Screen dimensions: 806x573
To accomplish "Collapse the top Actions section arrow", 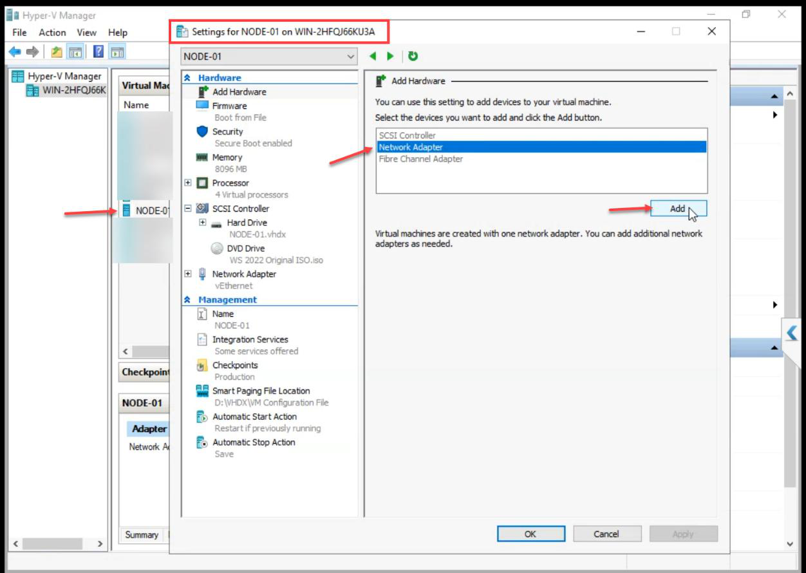I will [x=774, y=96].
